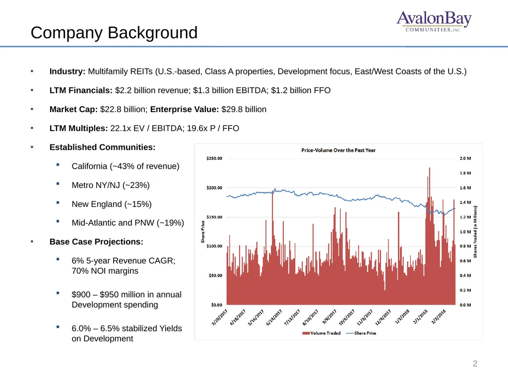Select the Base Case Projections heading
Image resolution: width=508 pixels, height=381 pixels.
pos(96,242)
